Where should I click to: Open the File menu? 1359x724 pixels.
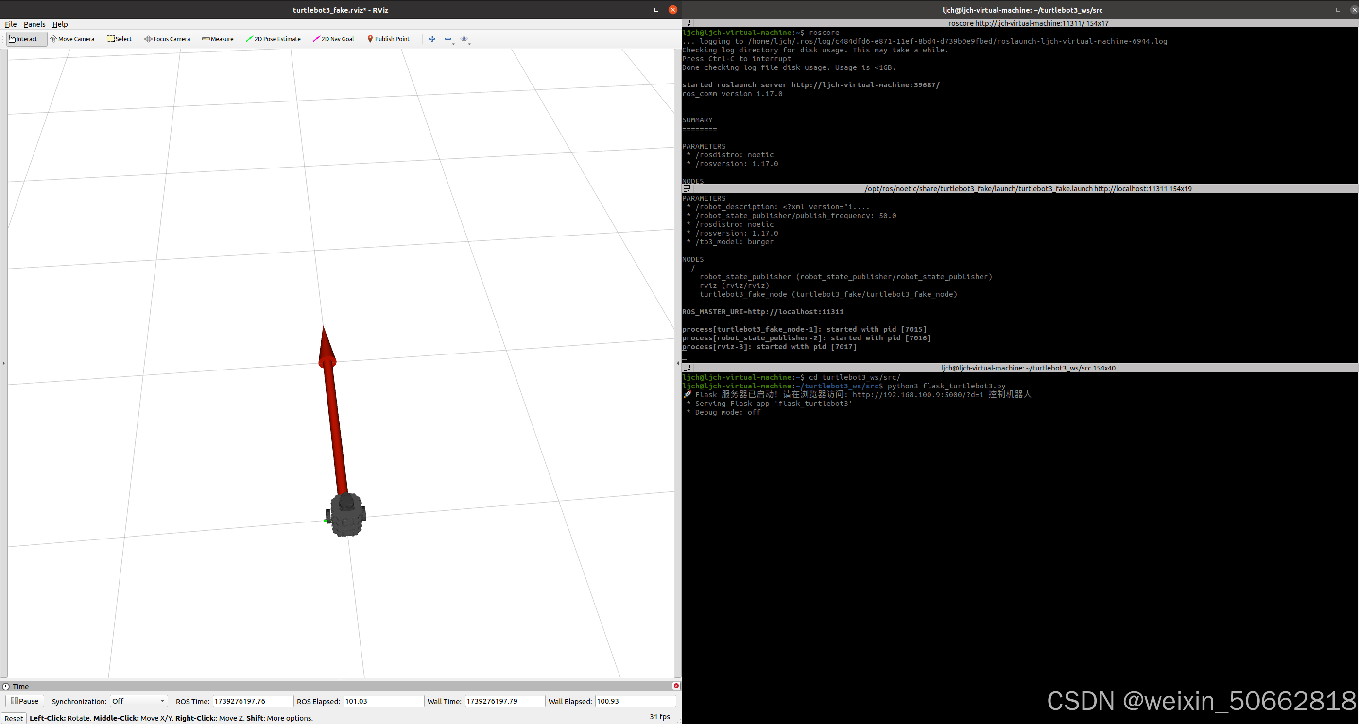tap(11, 24)
